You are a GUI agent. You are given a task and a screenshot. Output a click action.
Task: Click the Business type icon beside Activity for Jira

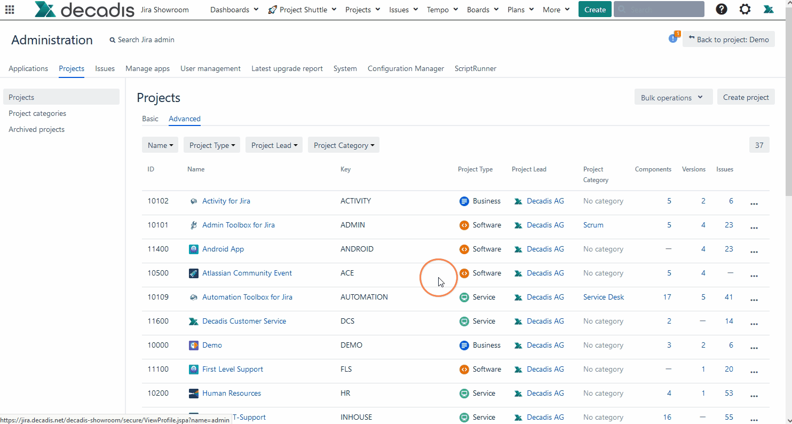coord(464,201)
